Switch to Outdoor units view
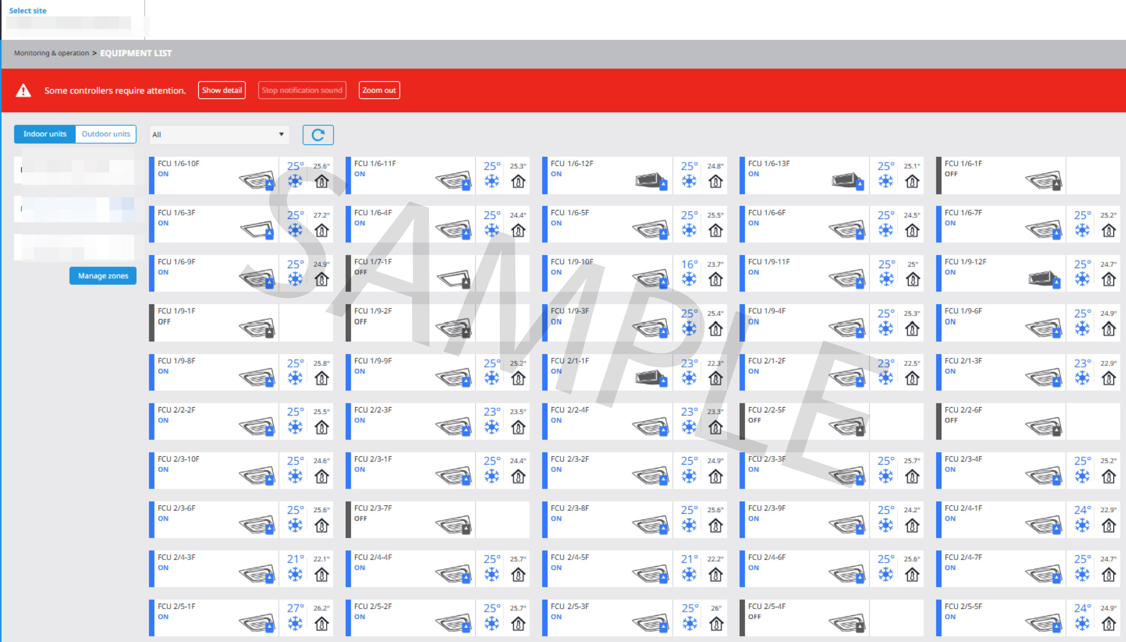This screenshot has height=642, width=1126. coord(106,134)
